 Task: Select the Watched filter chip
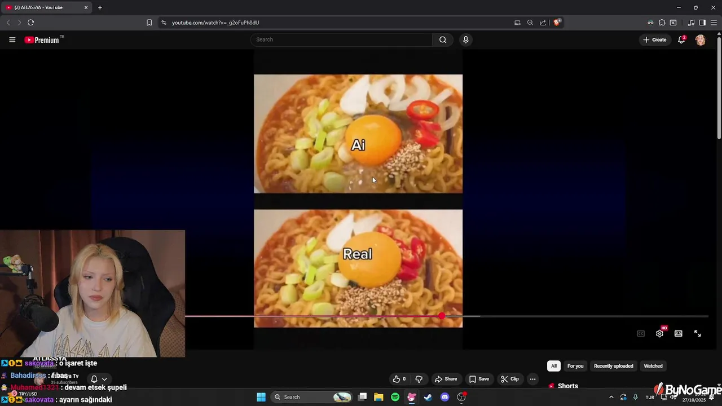click(x=653, y=366)
